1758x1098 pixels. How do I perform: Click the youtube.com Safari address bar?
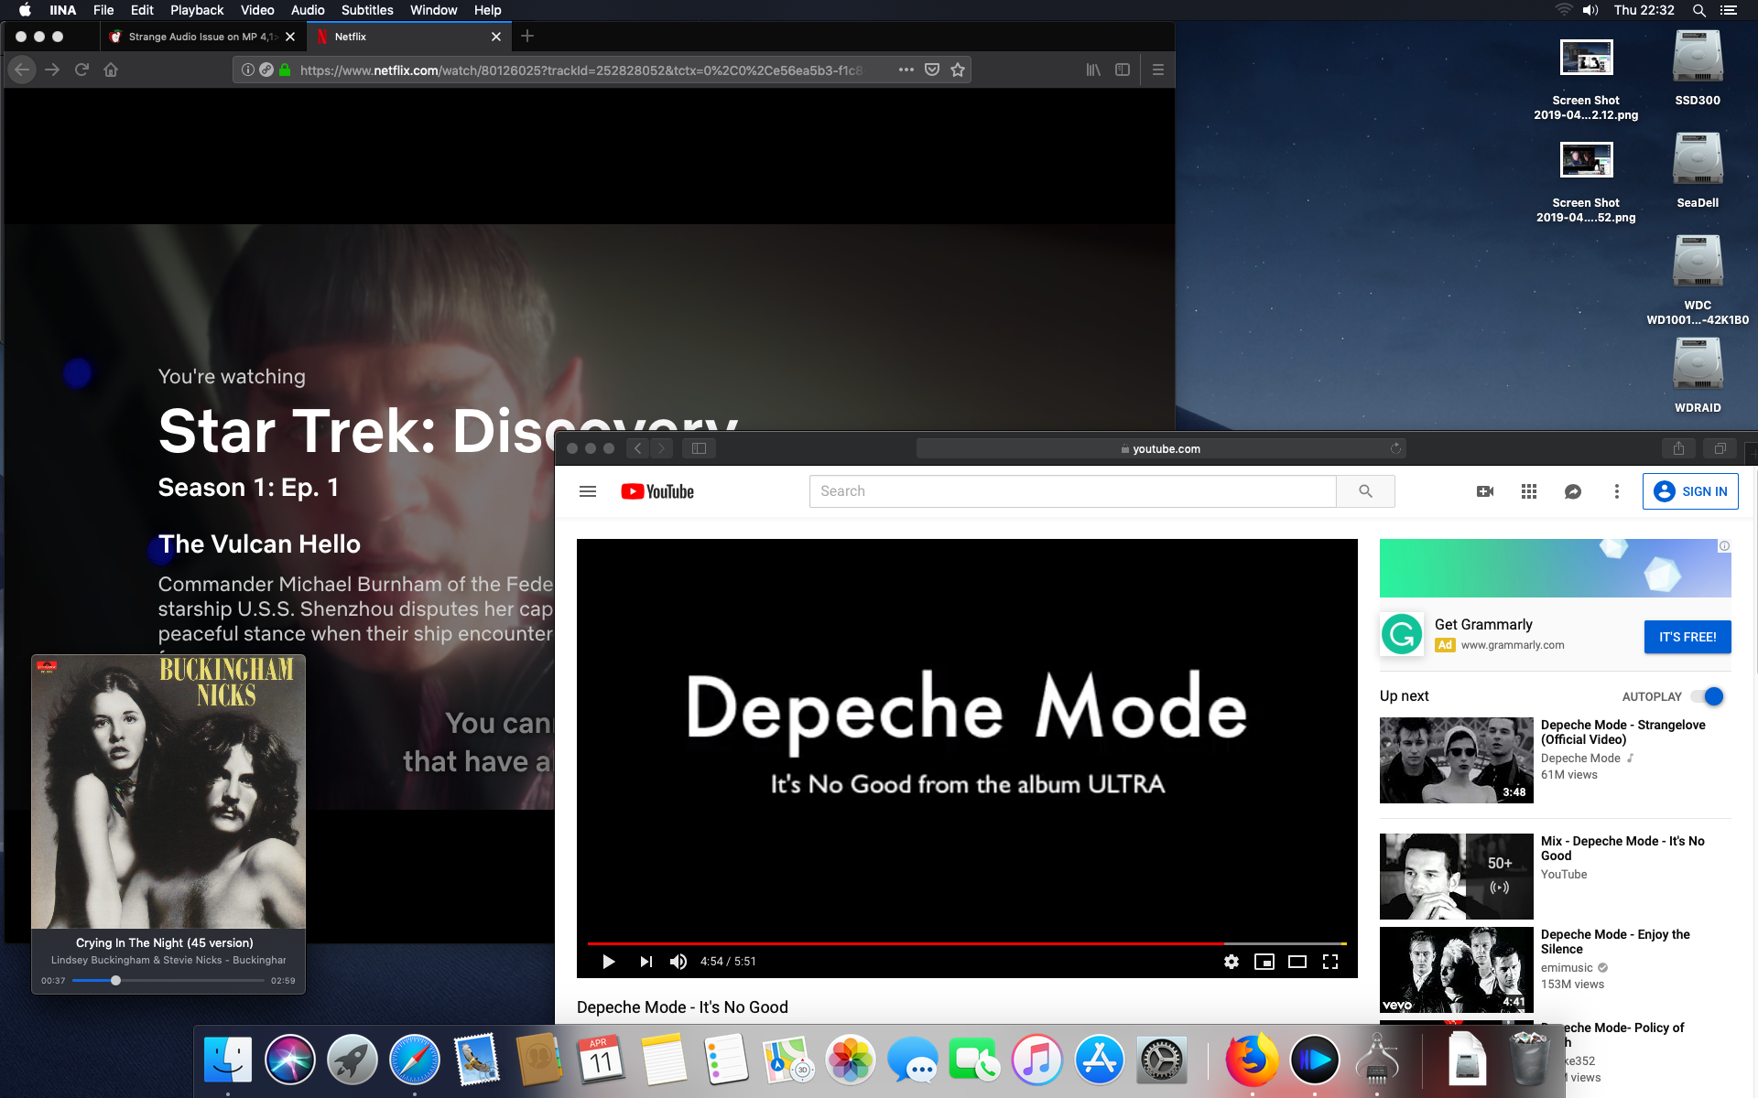[x=1161, y=448]
